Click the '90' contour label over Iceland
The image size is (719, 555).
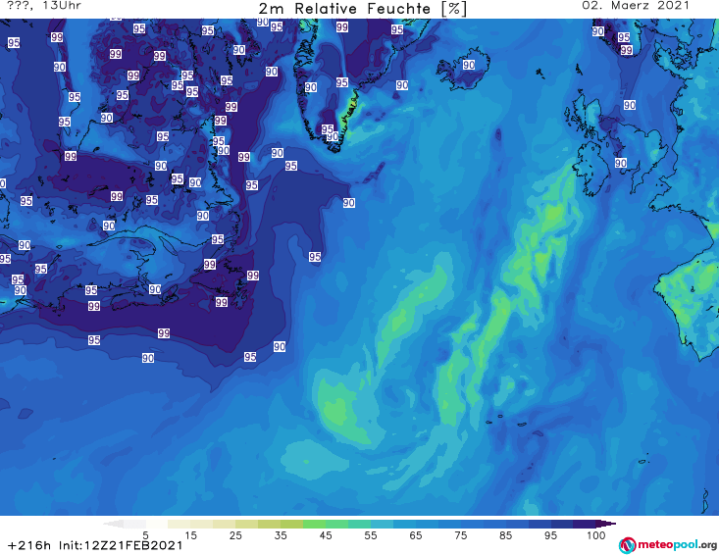click(469, 65)
